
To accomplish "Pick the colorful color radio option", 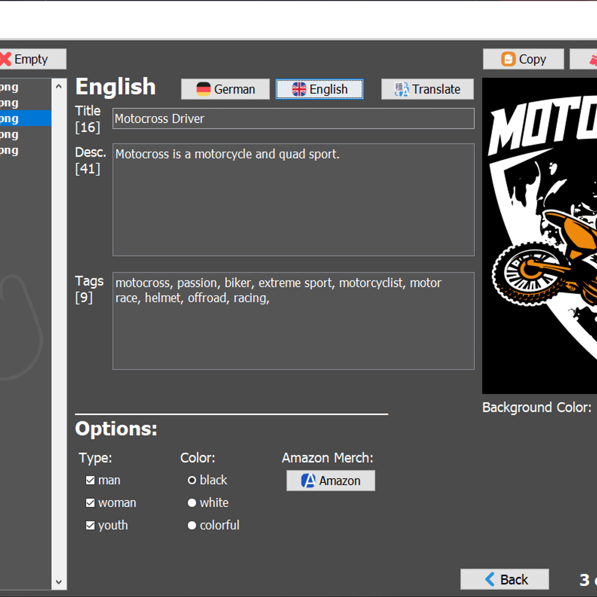I will (192, 525).
